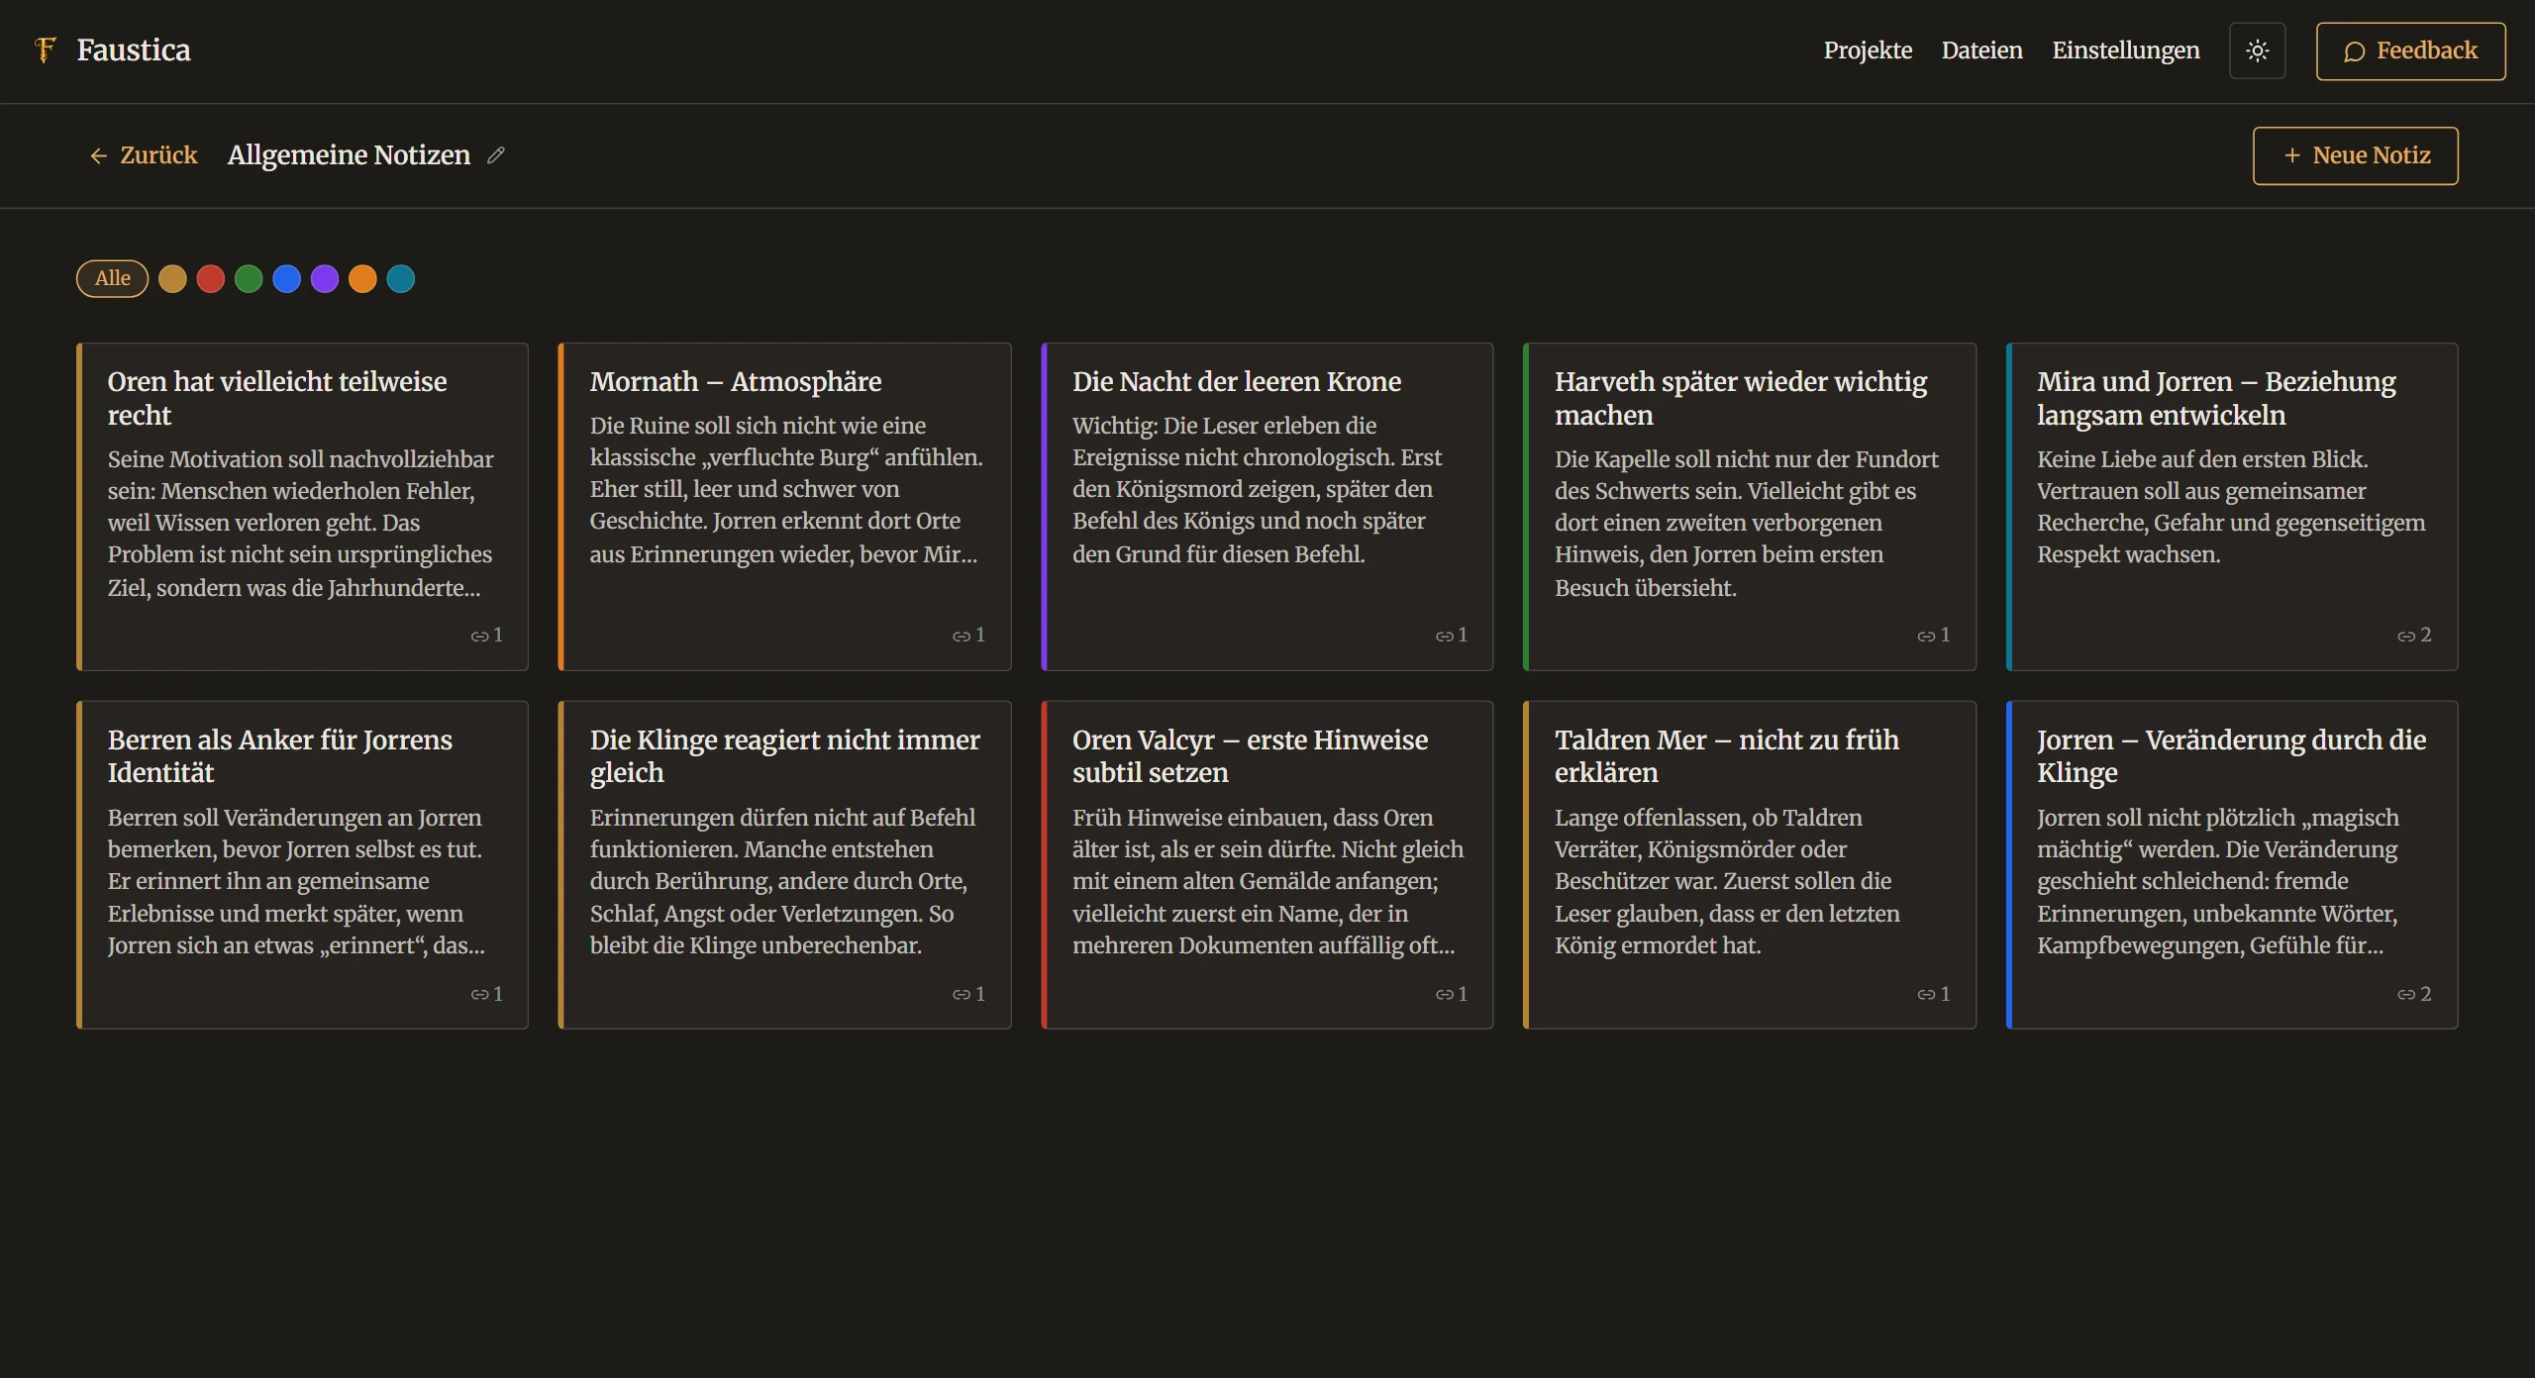The image size is (2535, 1378).
Task: Filter notes by the blue color swatch
Action: click(286, 279)
